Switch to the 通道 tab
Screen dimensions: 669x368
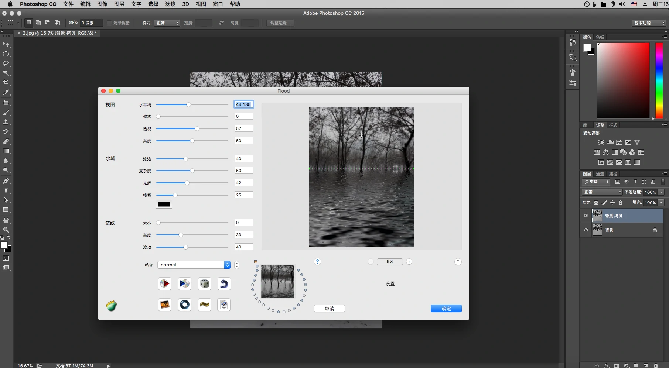(600, 174)
